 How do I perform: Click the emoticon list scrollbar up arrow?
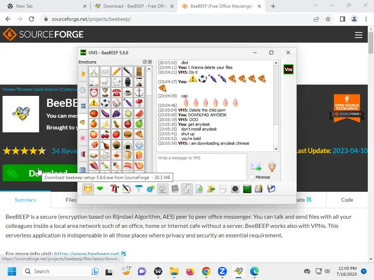click(x=149, y=69)
